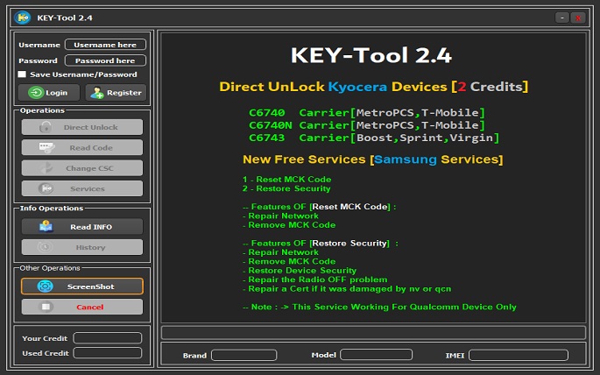Screen dimensions: 600x375
Task: Click the 'C6740N Carrier[MetroPCS,T-Mobile]' line
Action: pyautogui.click(x=367, y=125)
